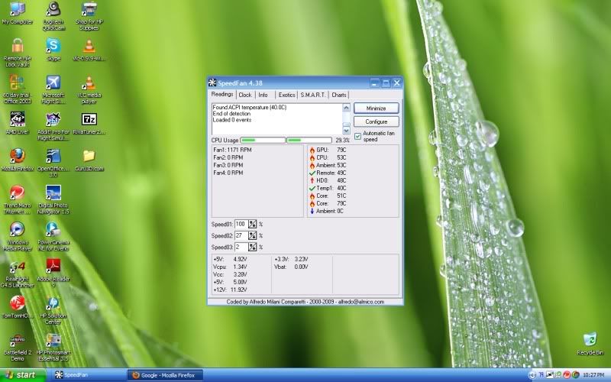Image resolution: width=611 pixels, height=382 pixels.
Task: Select the Readings tab
Action: coord(222,94)
